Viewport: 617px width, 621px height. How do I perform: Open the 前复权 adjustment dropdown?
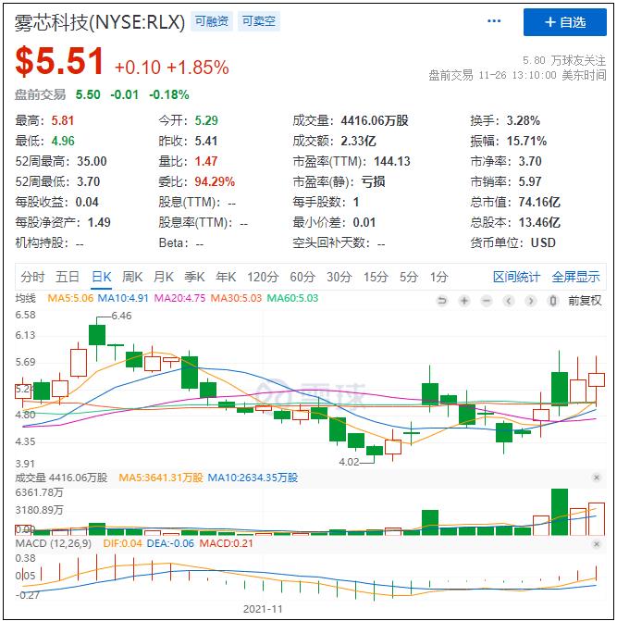pos(585,301)
